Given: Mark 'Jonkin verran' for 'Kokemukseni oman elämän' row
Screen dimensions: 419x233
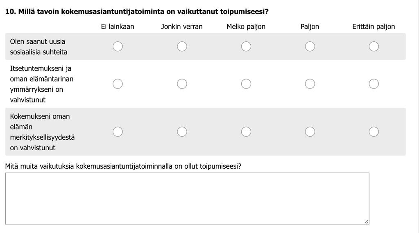Looking at the screenshot, I should coord(182,132).
